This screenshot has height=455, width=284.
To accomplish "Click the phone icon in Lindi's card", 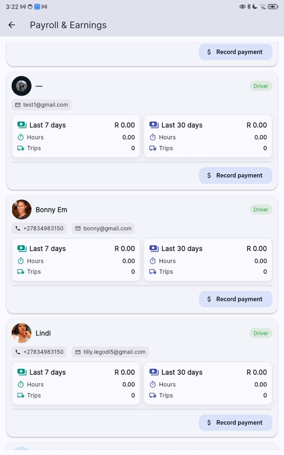I will tap(18, 352).
